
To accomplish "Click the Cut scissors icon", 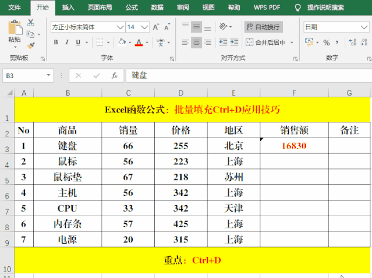I will pos(31,22).
